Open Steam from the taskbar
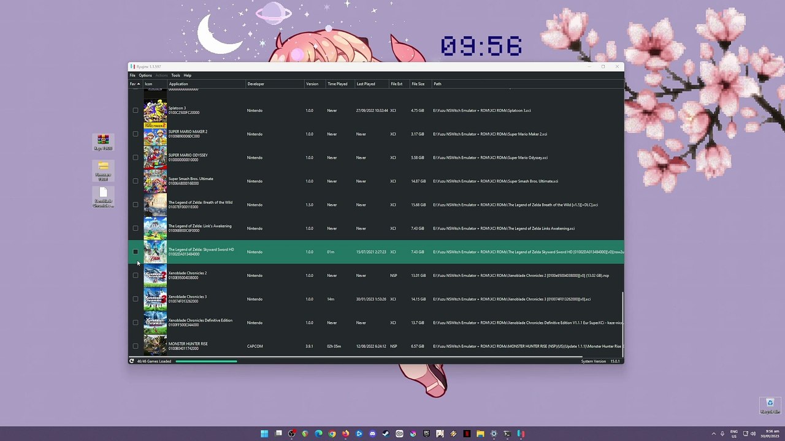 pos(386,434)
